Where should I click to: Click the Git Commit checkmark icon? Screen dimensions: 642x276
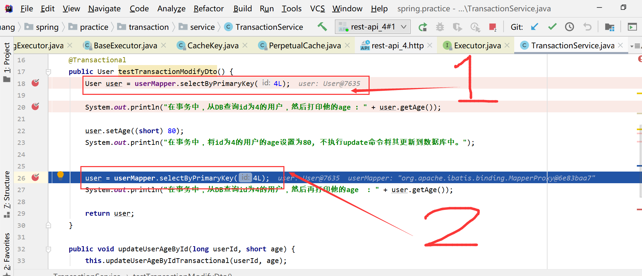tap(552, 27)
